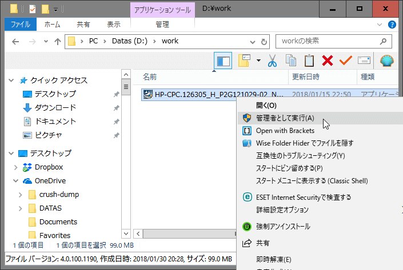Click the envelope Email toolbar icon
Viewport: 403px width, 270px height.
click(364, 61)
